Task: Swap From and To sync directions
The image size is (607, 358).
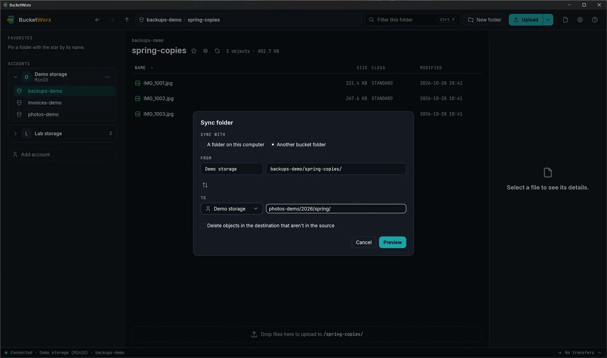Action: pyautogui.click(x=205, y=185)
